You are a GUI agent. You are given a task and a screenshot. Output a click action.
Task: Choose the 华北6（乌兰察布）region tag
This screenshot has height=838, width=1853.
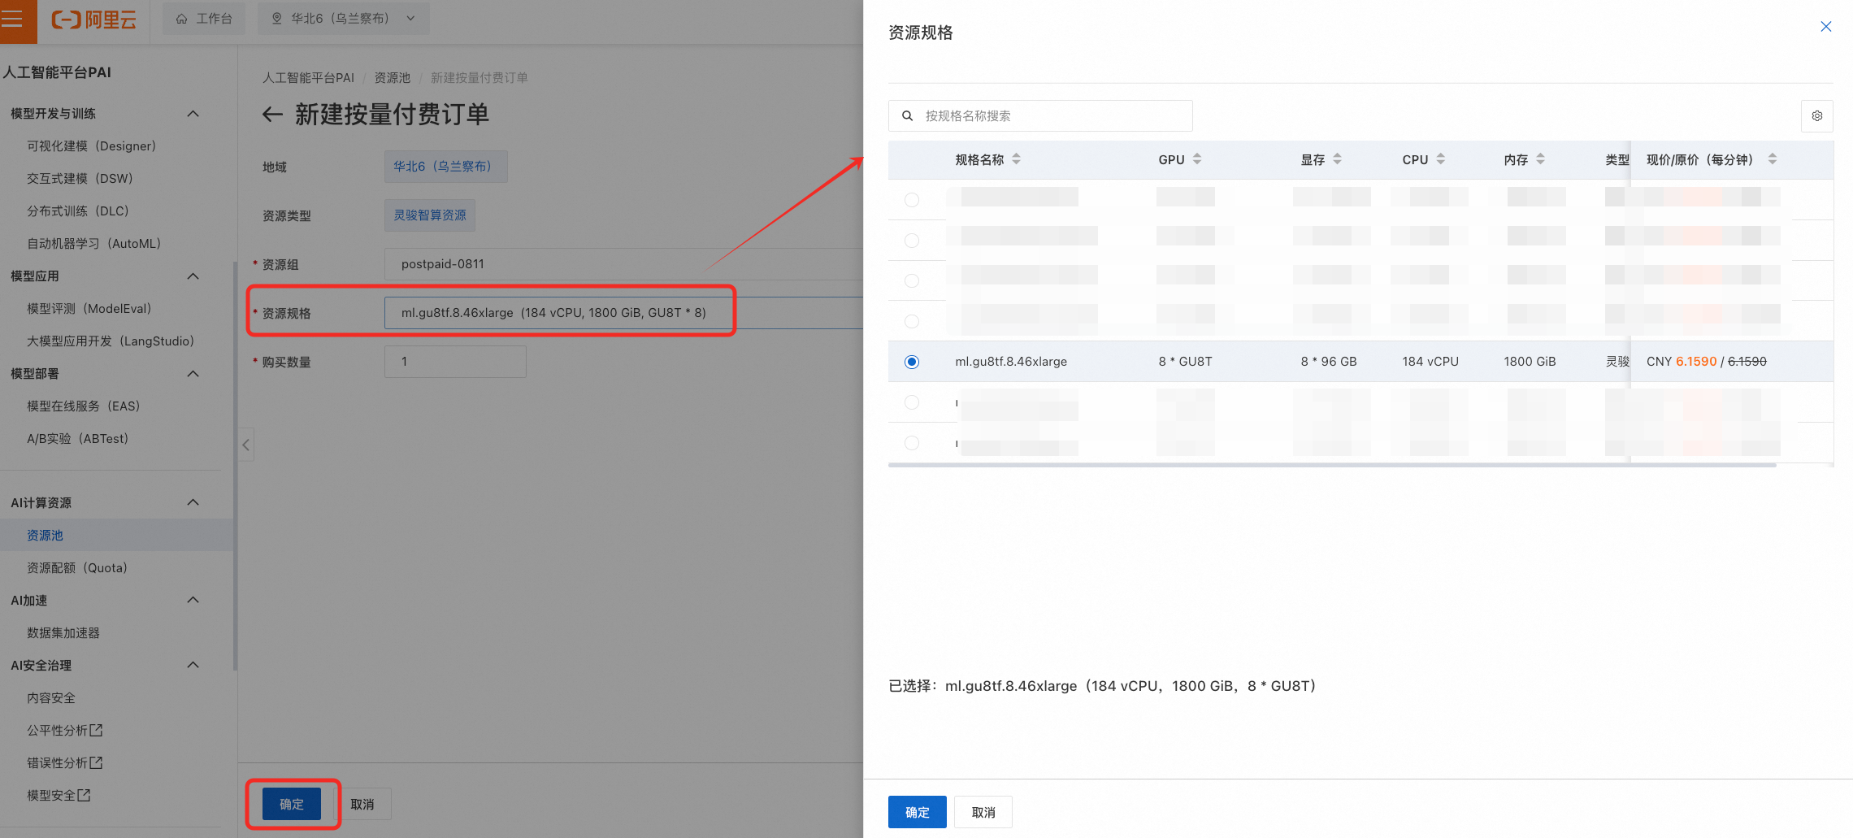pos(445,167)
